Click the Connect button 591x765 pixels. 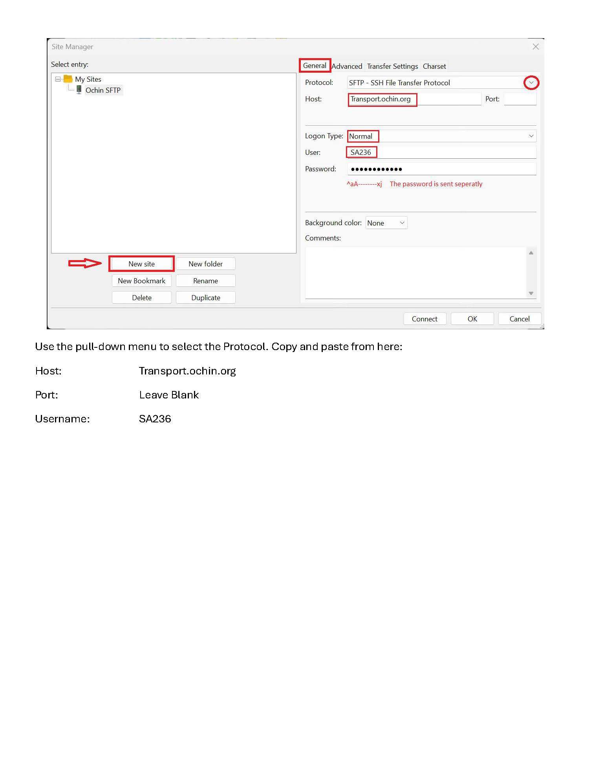click(x=424, y=319)
